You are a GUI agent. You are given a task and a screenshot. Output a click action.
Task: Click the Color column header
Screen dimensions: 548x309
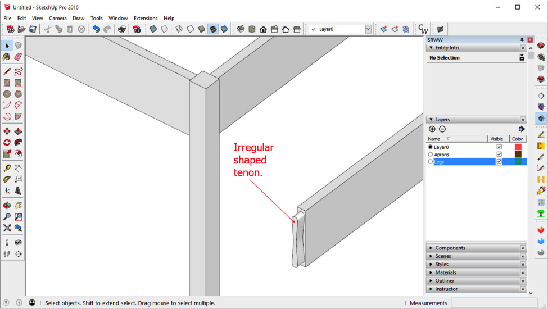coord(518,139)
